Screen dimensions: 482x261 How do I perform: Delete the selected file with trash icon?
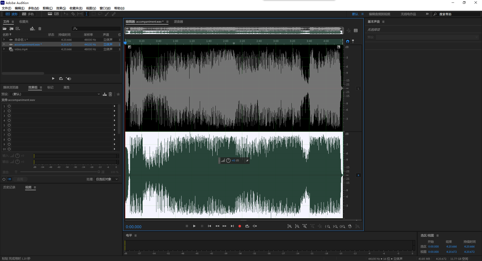tap(40, 29)
